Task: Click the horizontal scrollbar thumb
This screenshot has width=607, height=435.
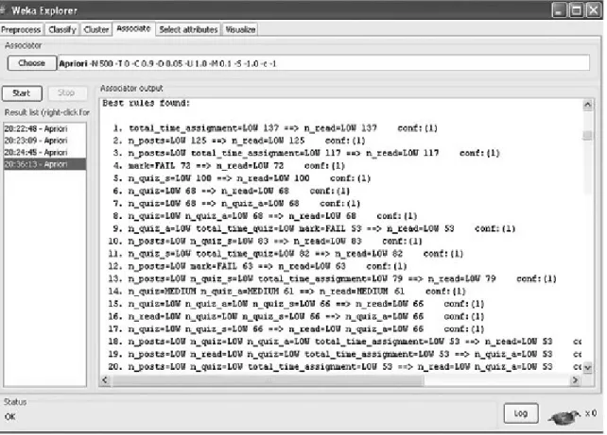Action: click(268, 380)
